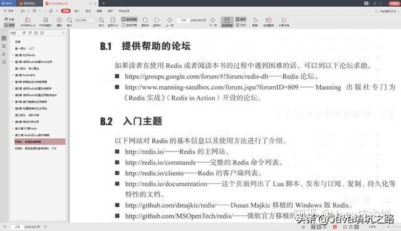Enable fit page width option
Screen dimensions: 401x231
point(129,19)
